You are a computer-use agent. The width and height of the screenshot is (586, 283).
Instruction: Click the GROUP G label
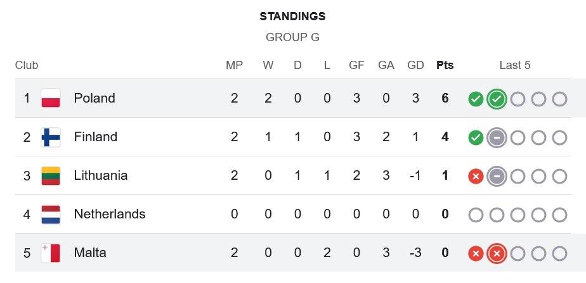click(292, 37)
